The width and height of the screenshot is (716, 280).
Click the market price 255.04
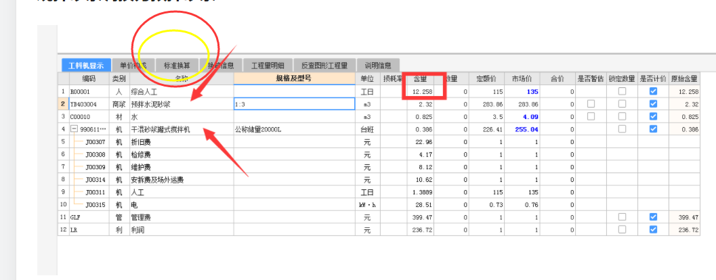pyautogui.click(x=522, y=129)
